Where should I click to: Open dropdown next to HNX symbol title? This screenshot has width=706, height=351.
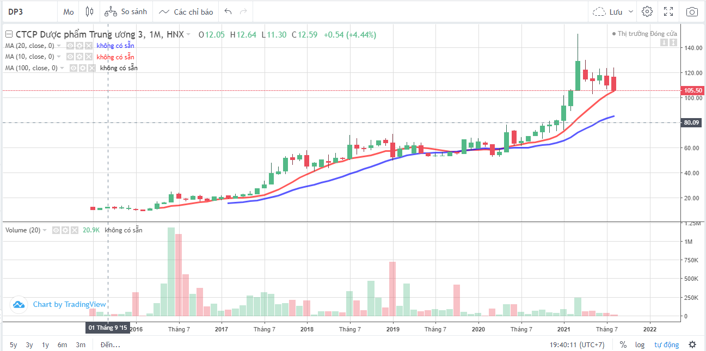[188, 34]
